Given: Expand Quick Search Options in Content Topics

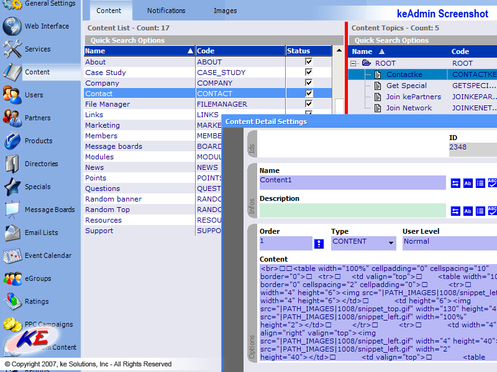Looking at the screenshot, I should click(x=423, y=40).
